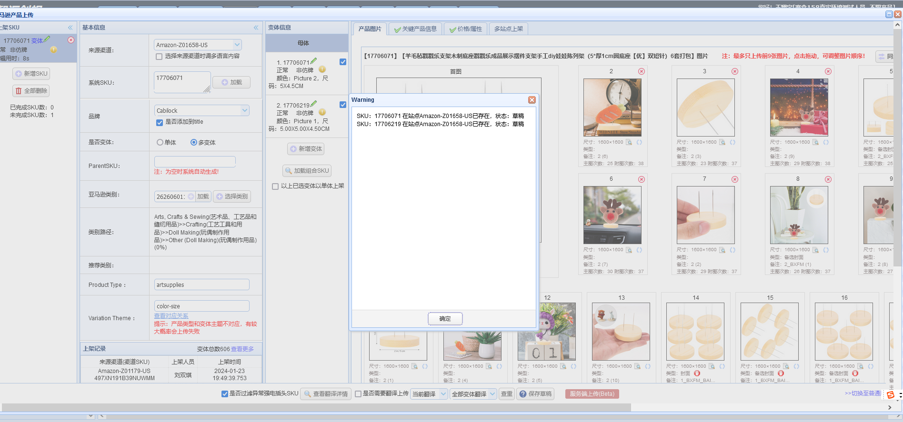The image size is (903, 422).
Task: Toggle 是否过滤异常强电插头SKU checkbox
Action: pyautogui.click(x=225, y=394)
